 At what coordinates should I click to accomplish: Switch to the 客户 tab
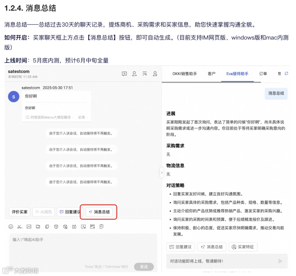click(x=211, y=74)
